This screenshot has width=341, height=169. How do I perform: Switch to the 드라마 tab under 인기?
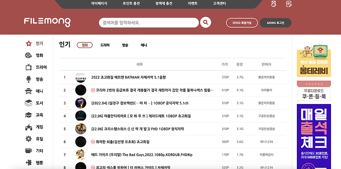pos(105,45)
